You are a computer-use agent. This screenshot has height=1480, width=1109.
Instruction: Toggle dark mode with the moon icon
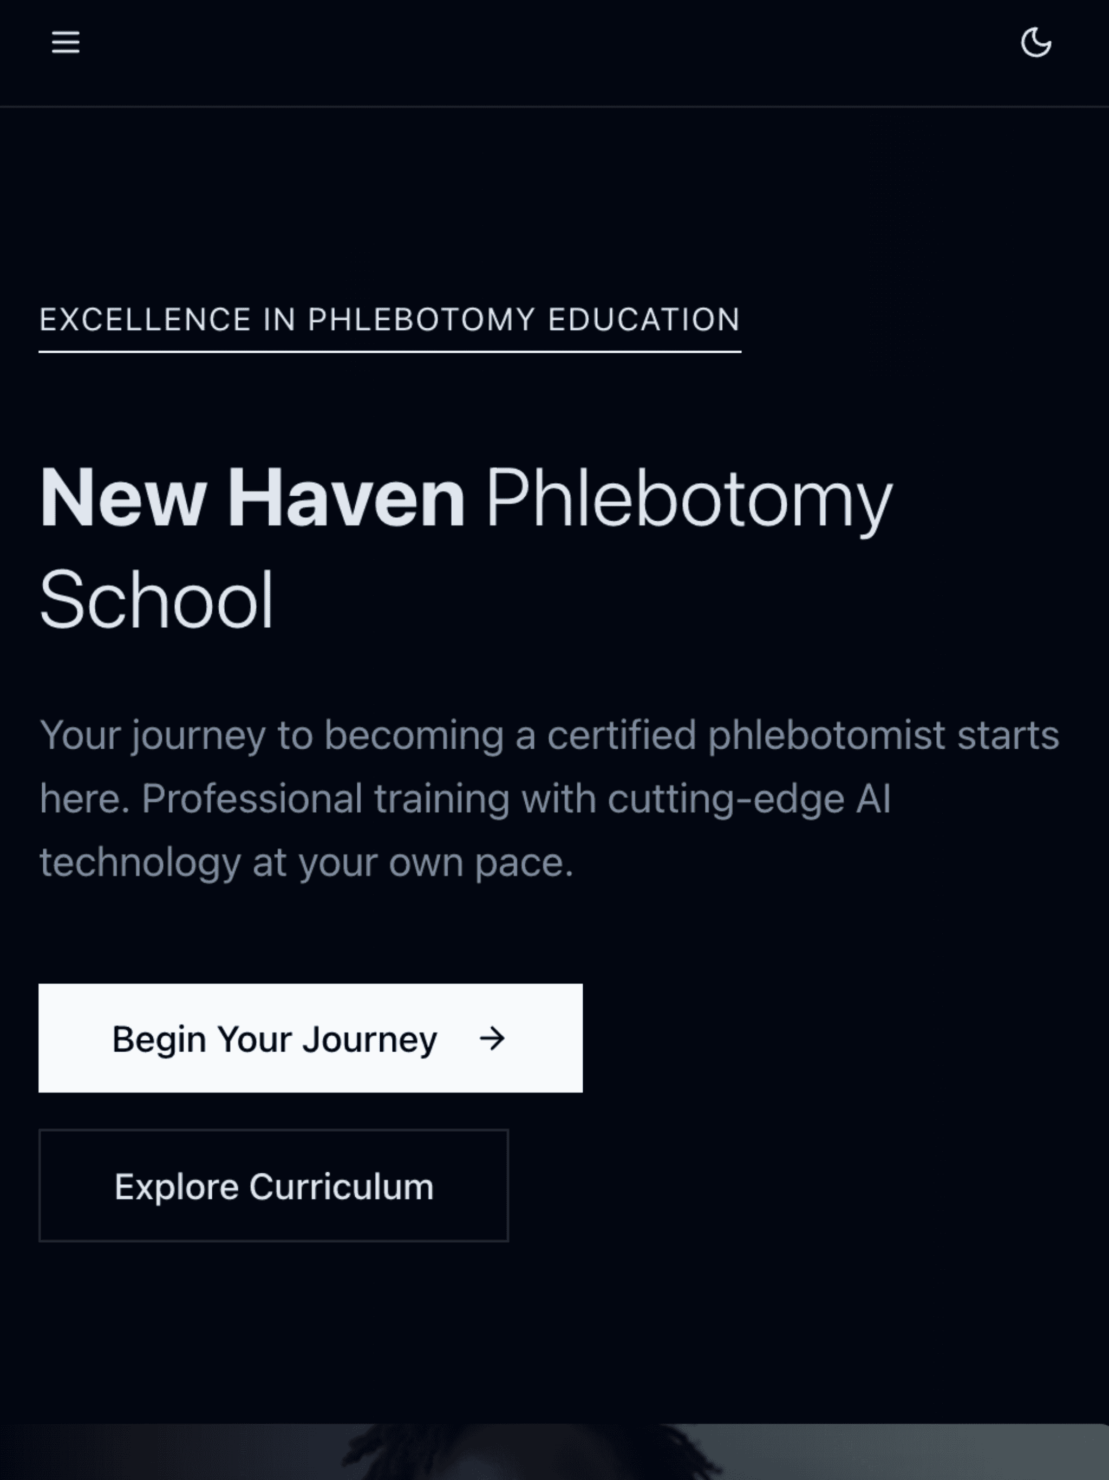pos(1035,43)
